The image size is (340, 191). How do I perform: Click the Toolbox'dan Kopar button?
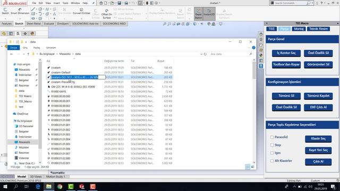pyautogui.click(x=286, y=65)
